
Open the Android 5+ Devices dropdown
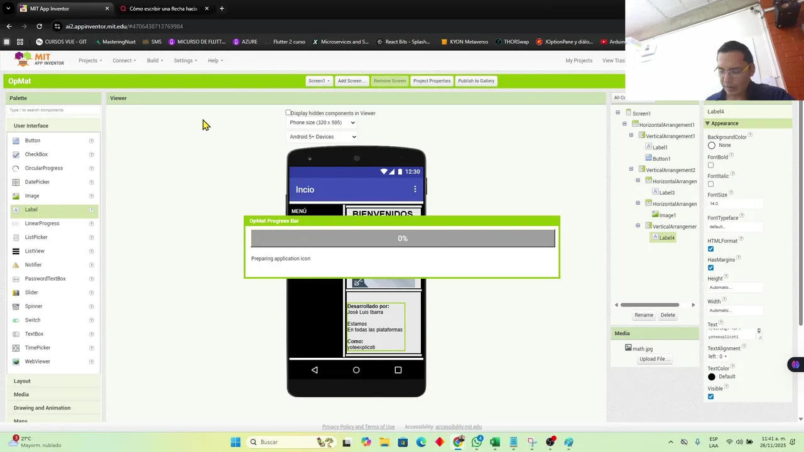tap(322, 137)
